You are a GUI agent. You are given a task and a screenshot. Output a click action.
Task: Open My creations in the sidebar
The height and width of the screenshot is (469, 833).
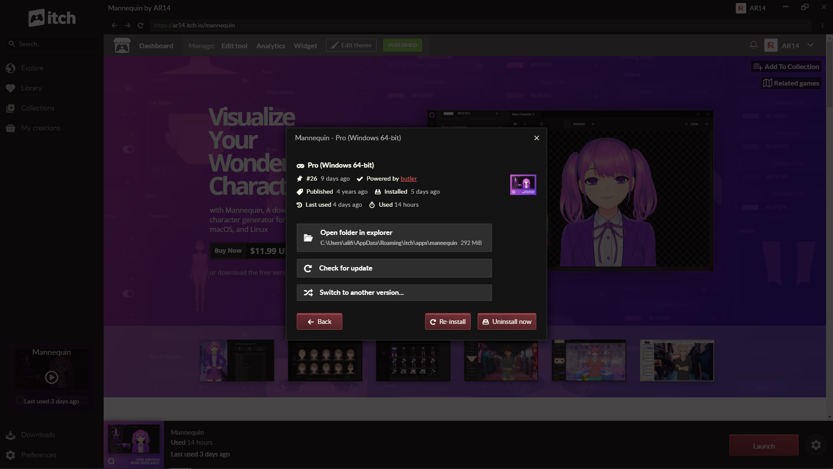(40, 128)
